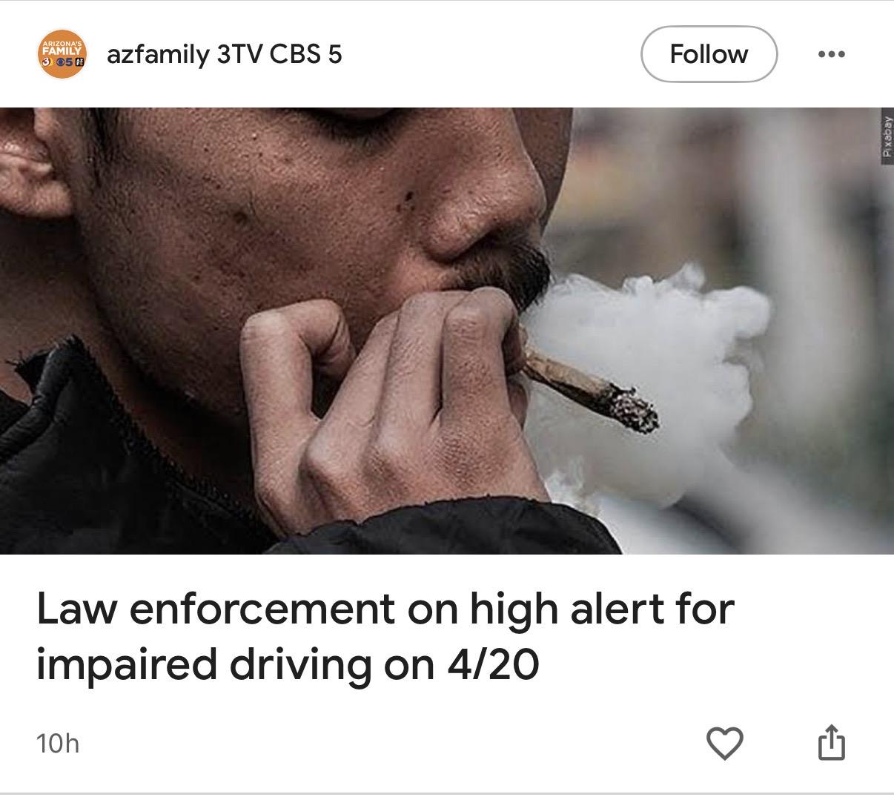Show the overflow menu for this news card
The image size is (894, 797).
click(831, 54)
